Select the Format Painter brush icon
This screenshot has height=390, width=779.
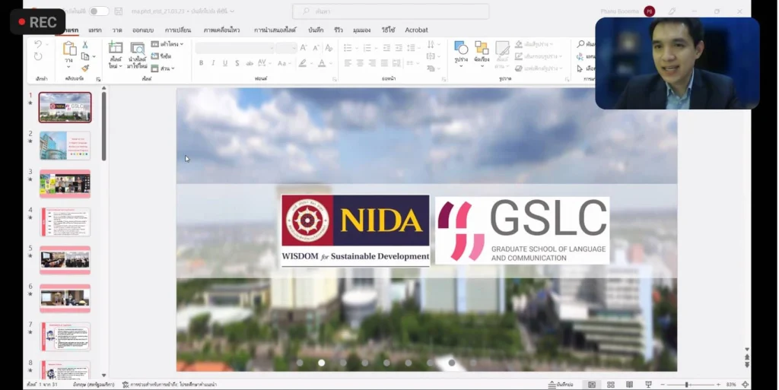(85, 68)
